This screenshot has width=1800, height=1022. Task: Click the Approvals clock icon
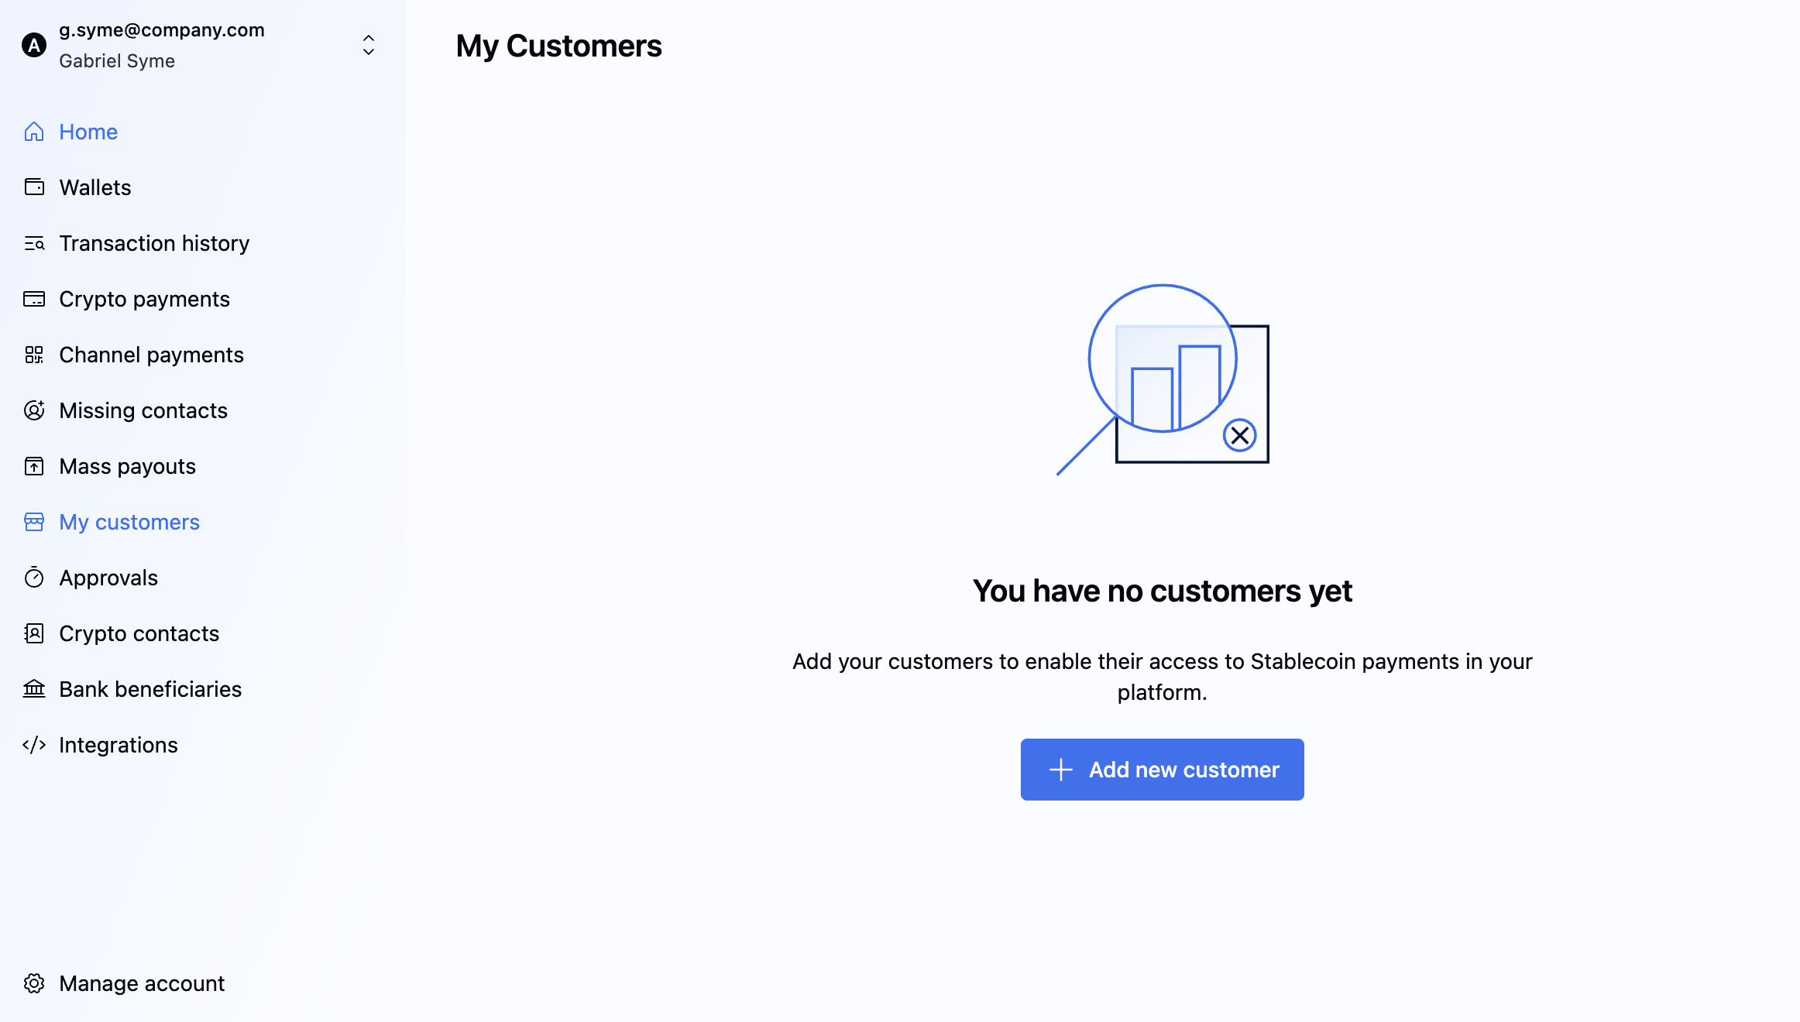click(x=34, y=578)
